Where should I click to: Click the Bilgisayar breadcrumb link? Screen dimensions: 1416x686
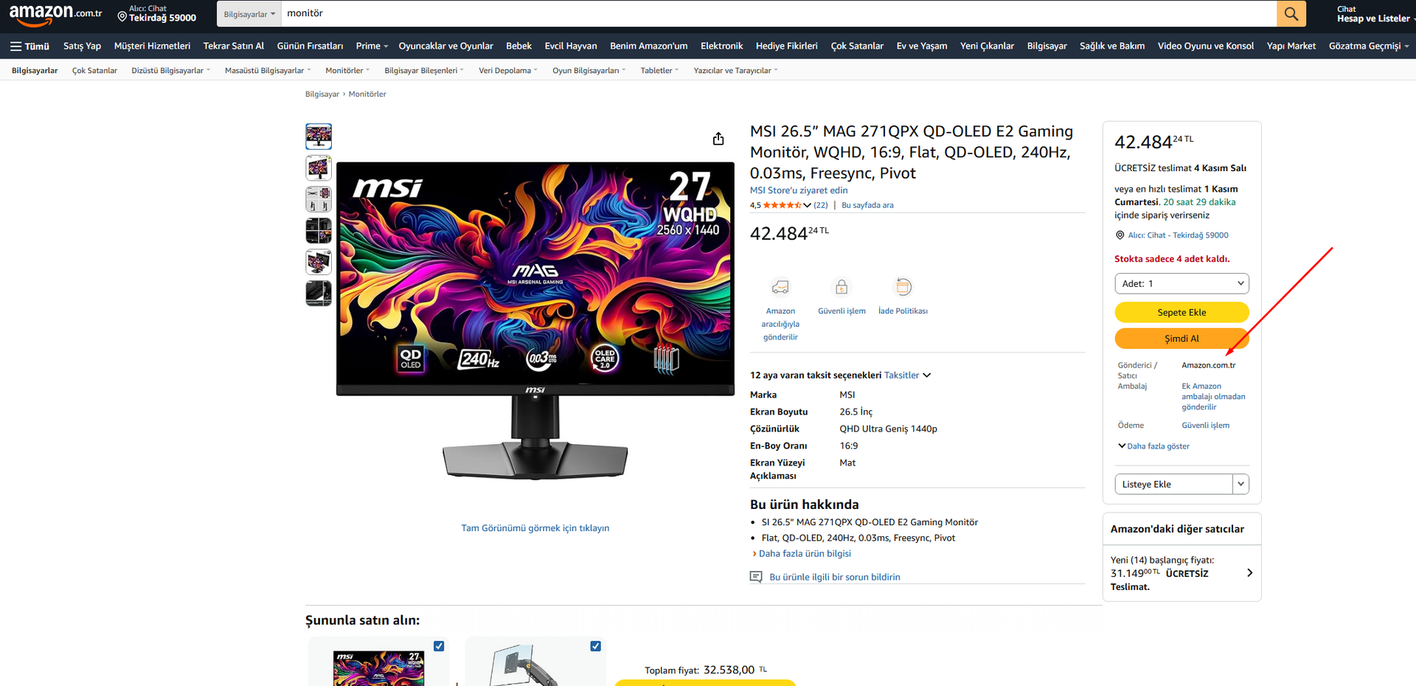[322, 94]
